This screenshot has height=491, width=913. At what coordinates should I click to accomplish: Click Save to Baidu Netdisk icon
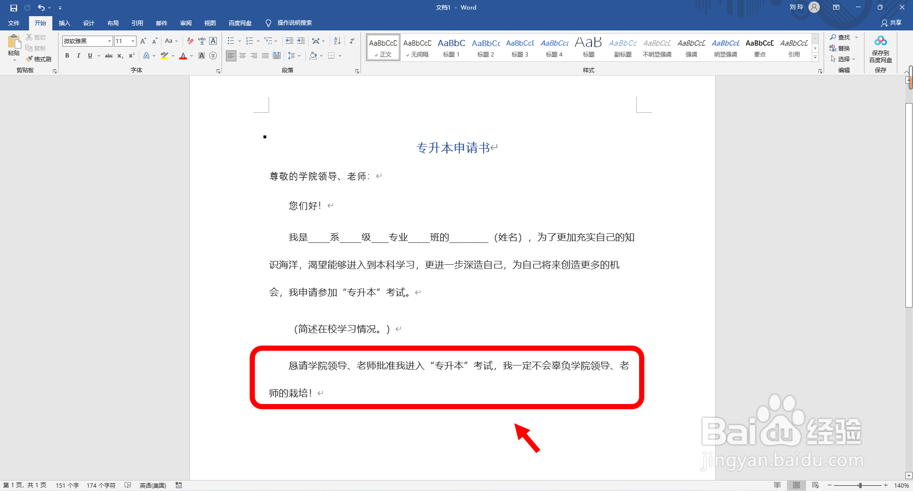point(881,49)
